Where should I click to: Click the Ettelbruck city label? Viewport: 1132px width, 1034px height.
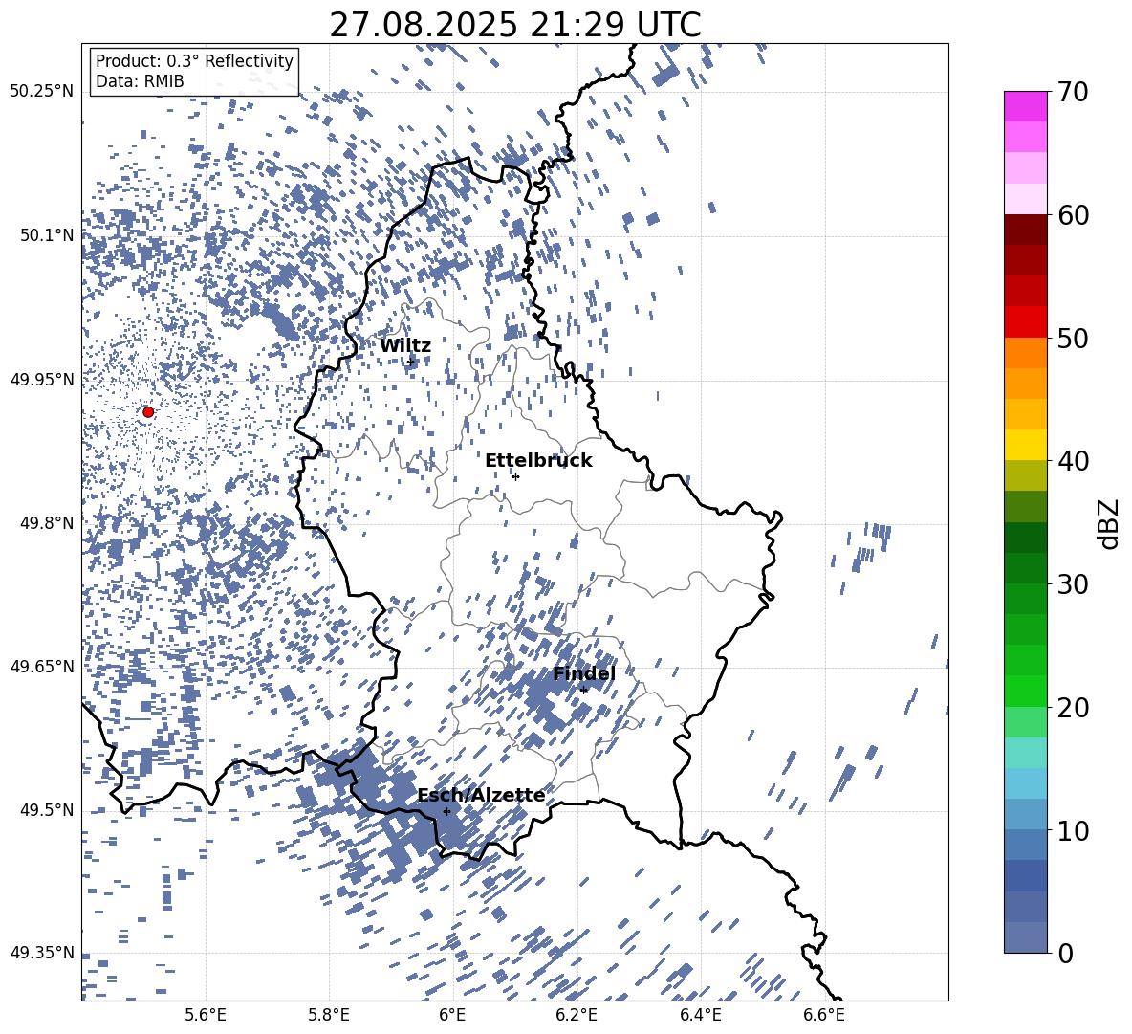(x=538, y=461)
